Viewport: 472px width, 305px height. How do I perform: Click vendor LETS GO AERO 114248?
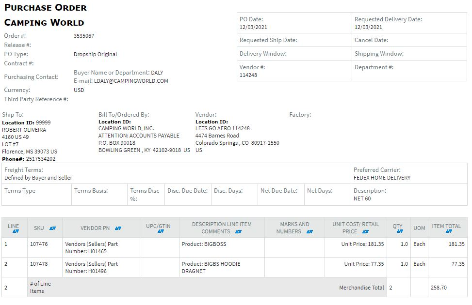tap(223, 128)
